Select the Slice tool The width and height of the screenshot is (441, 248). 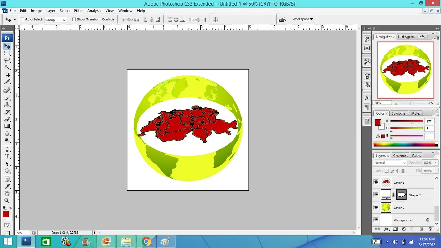[x=7, y=82]
